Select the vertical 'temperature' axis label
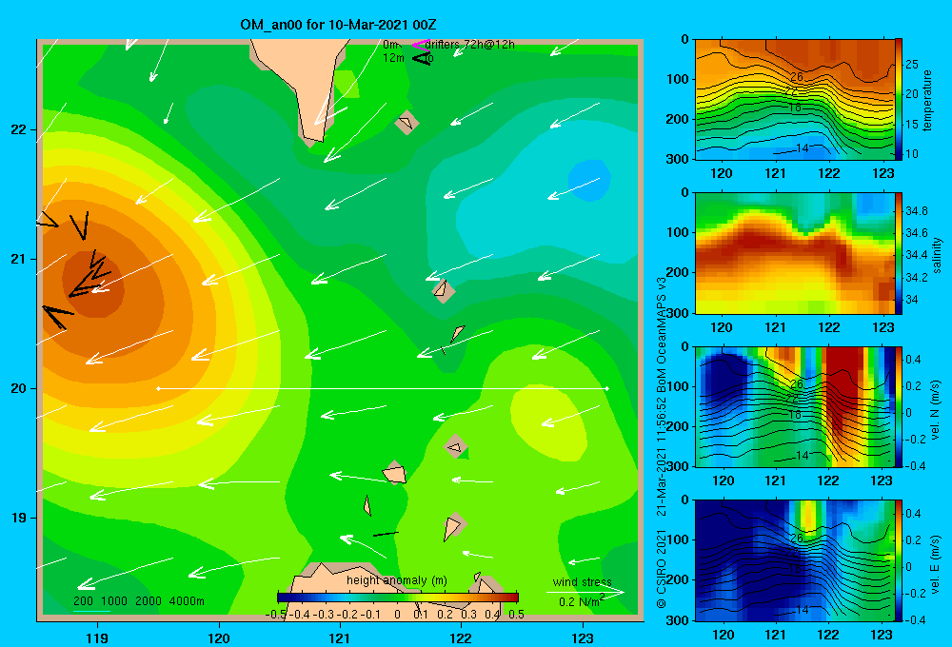This screenshot has height=647, width=952. point(927,100)
